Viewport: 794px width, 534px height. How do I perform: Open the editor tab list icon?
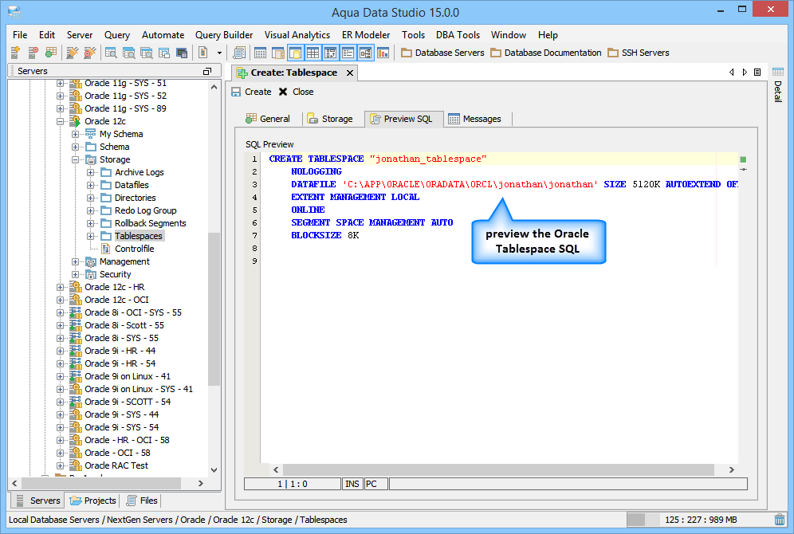[757, 73]
